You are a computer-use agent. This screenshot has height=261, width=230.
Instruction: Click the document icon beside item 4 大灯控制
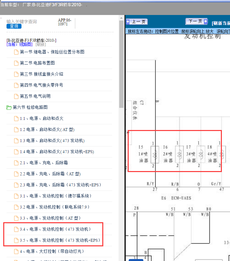coord(16,252)
